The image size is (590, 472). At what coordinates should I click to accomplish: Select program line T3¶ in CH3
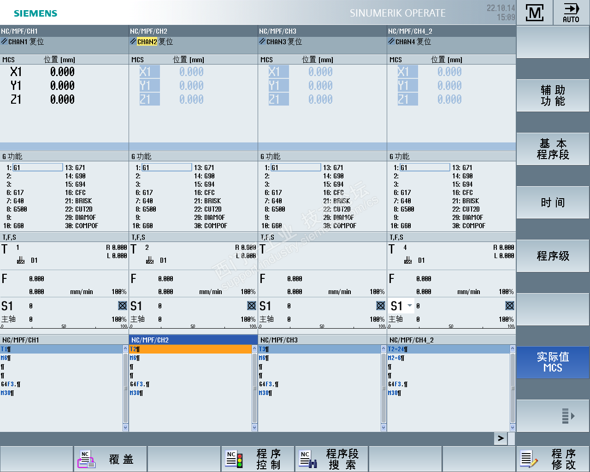[319, 349]
